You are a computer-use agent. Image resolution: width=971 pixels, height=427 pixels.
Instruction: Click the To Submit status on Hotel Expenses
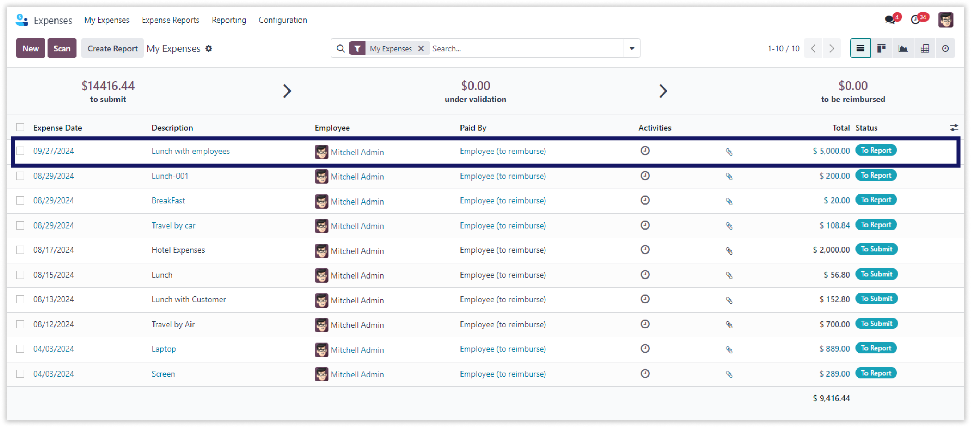[x=876, y=249]
